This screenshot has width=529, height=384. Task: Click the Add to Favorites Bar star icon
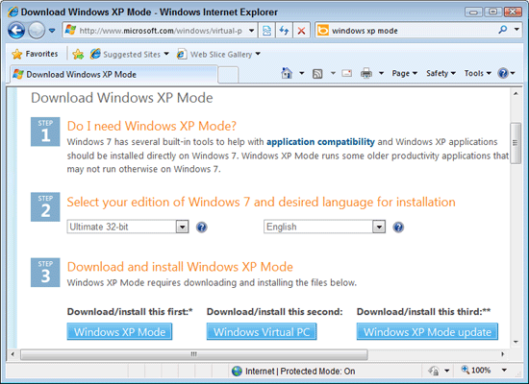click(x=78, y=54)
